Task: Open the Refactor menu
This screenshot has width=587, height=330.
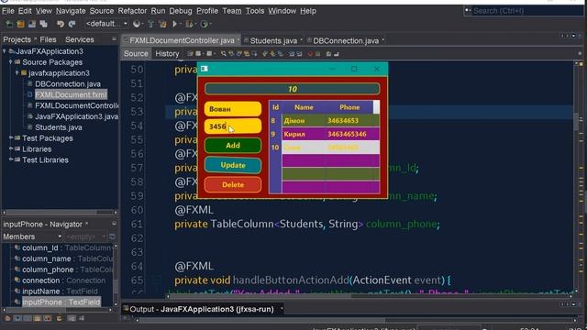Action: click(x=132, y=11)
